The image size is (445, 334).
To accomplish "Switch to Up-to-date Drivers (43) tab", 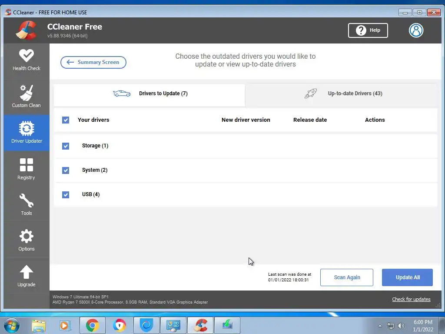I will tap(341, 95).
